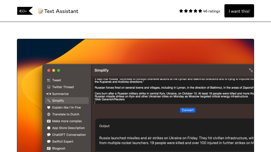Select the Summarize arrows icon
The height and width of the screenshot is (152, 271).
[x=48, y=94]
